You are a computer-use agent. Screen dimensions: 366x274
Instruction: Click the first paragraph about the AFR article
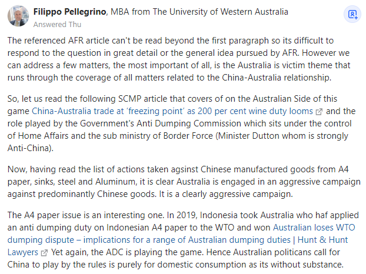tap(179, 59)
